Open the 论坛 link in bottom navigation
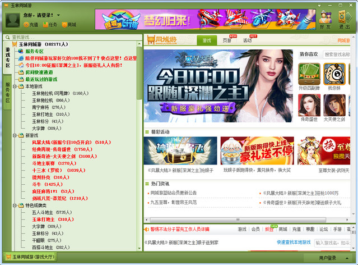 pyautogui.click(x=323, y=229)
